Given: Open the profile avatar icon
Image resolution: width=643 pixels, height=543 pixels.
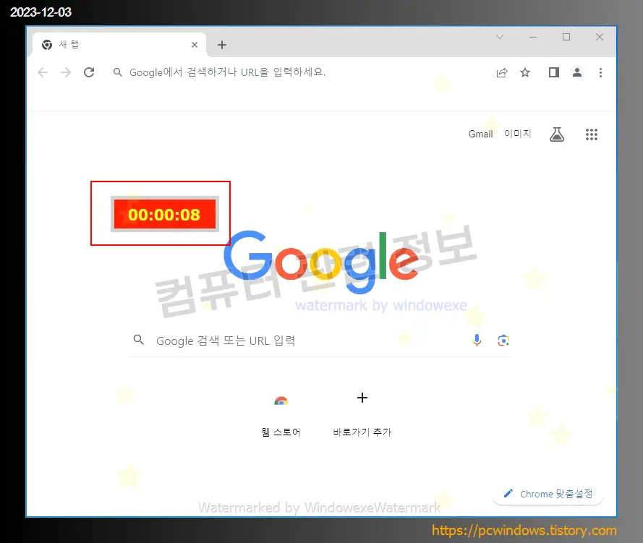Looking at the screenshot, I should 577,72.
